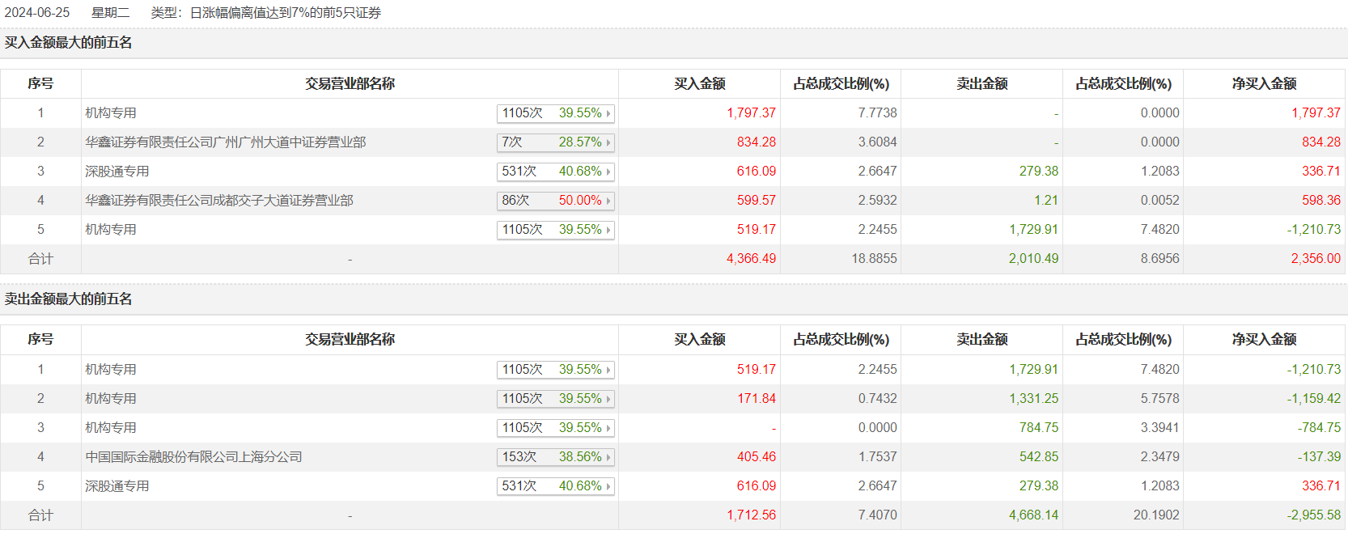This screenshot has height=534, width=1348.
Task: Click the arrow icon beside 86次 50.00%
Action: tap(608, 201)
